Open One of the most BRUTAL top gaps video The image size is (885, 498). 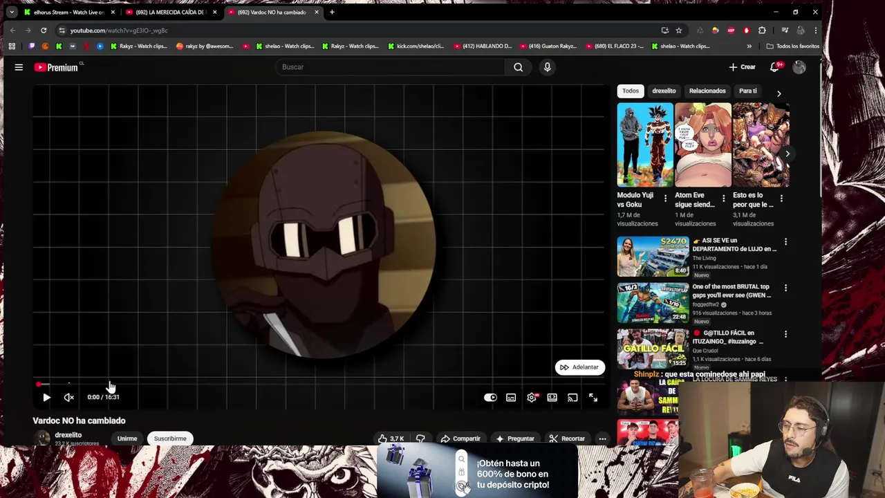tap(653, 303)
